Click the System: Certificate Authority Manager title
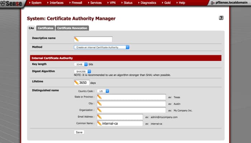This screenshot has height=143, width=251. coord(71,19)
